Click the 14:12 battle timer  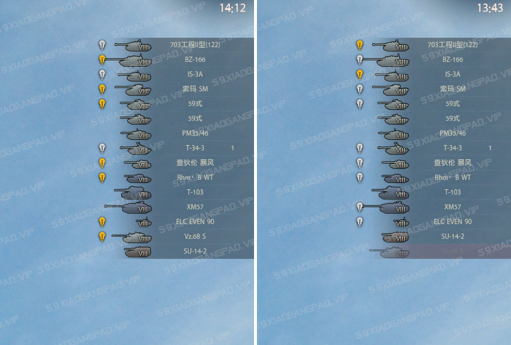pos(232,8)
